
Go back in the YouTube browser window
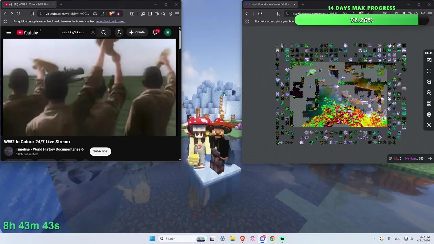click(x=5, y=14)
